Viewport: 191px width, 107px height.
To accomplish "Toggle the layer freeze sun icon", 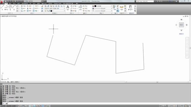I will click(47, 11).
